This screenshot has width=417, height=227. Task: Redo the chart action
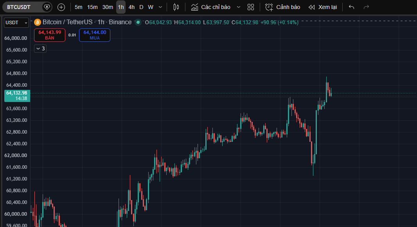[366, 7]
